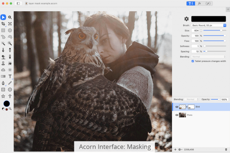Click the layer opacity 100% field
The image size is (230, 153).
click(225, 100)
